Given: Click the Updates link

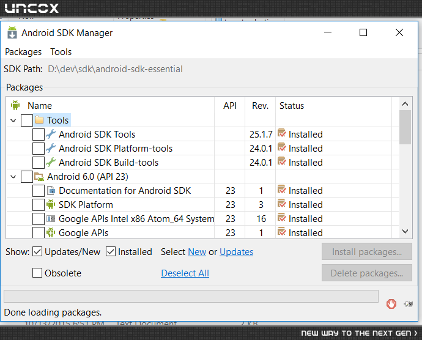Looking at the screenshot, I should 236,252.
